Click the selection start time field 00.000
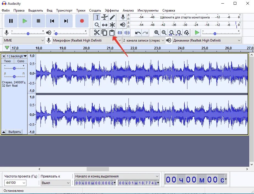The image size is (254, 194). click(x=95, y=183)
